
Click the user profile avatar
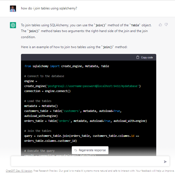[13, 9]
